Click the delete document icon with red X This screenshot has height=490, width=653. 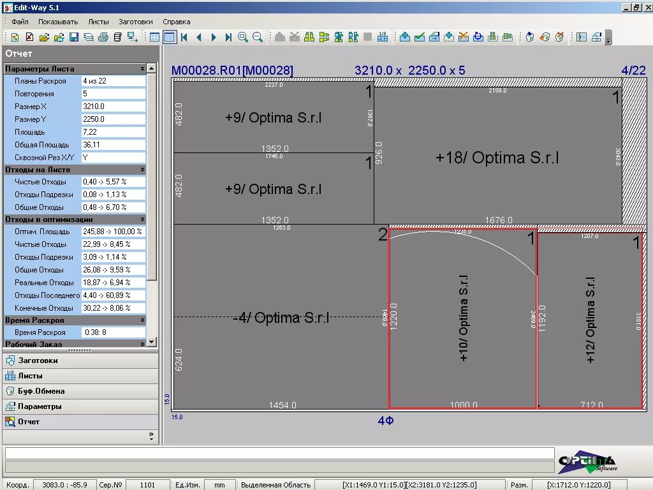tap(29, 37)
